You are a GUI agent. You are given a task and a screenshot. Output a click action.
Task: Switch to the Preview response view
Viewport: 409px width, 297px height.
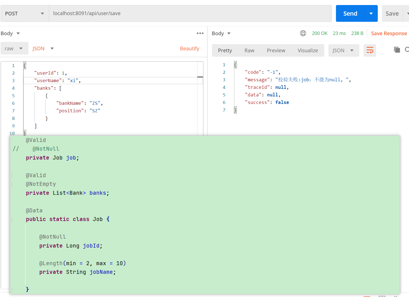276,50
